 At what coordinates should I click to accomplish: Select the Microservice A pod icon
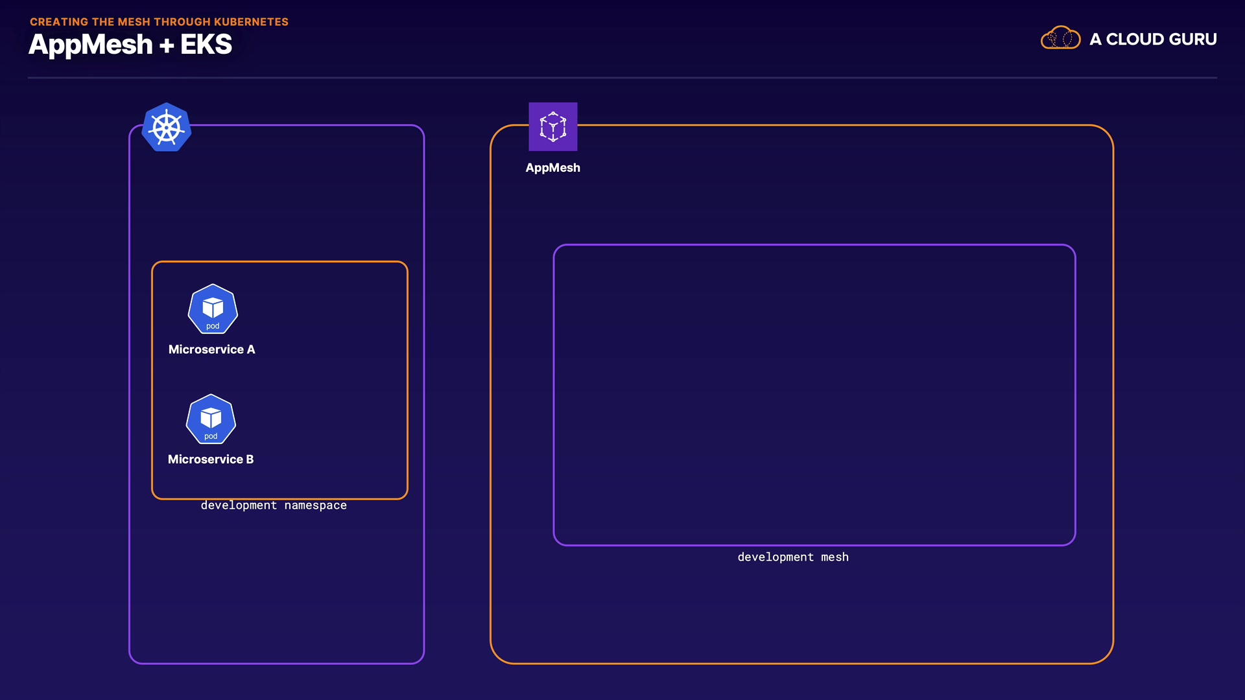(x=213, y=309)
